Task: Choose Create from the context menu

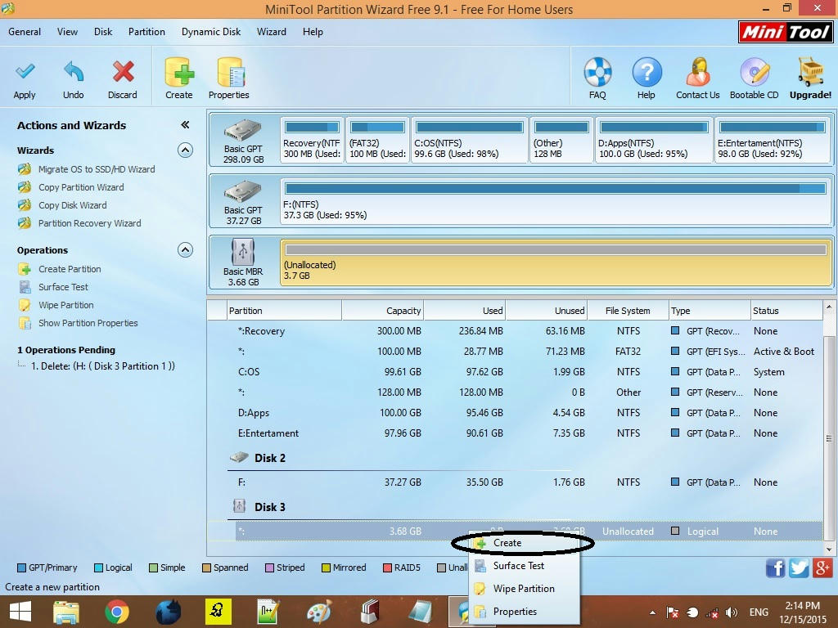Action: pos(524,543)
